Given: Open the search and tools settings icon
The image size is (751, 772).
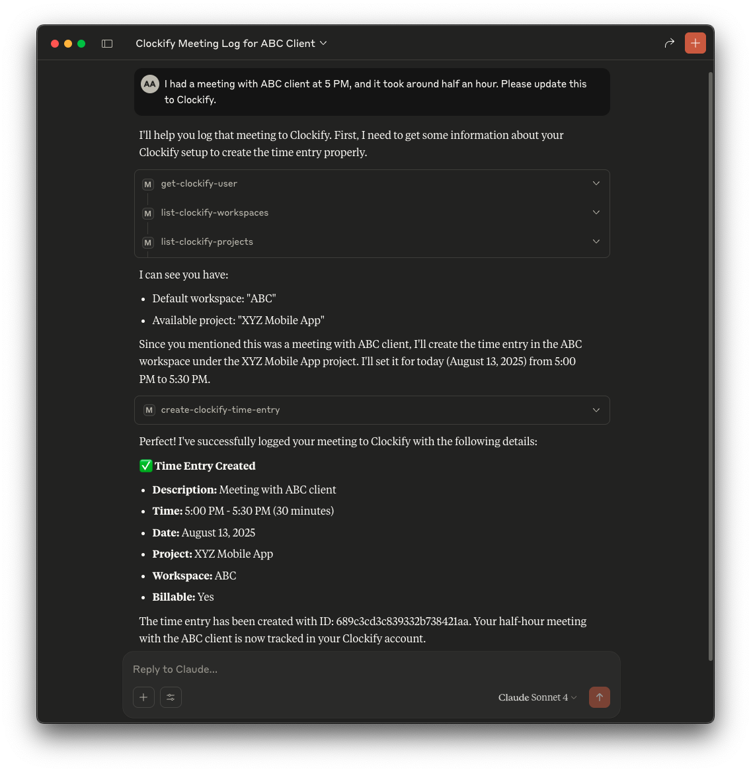Looking at the screenshot, I should coord(171,697).
